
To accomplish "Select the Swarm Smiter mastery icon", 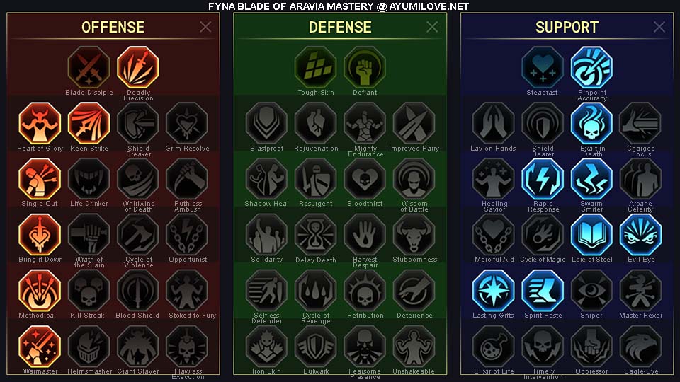I will pos(591,179).
